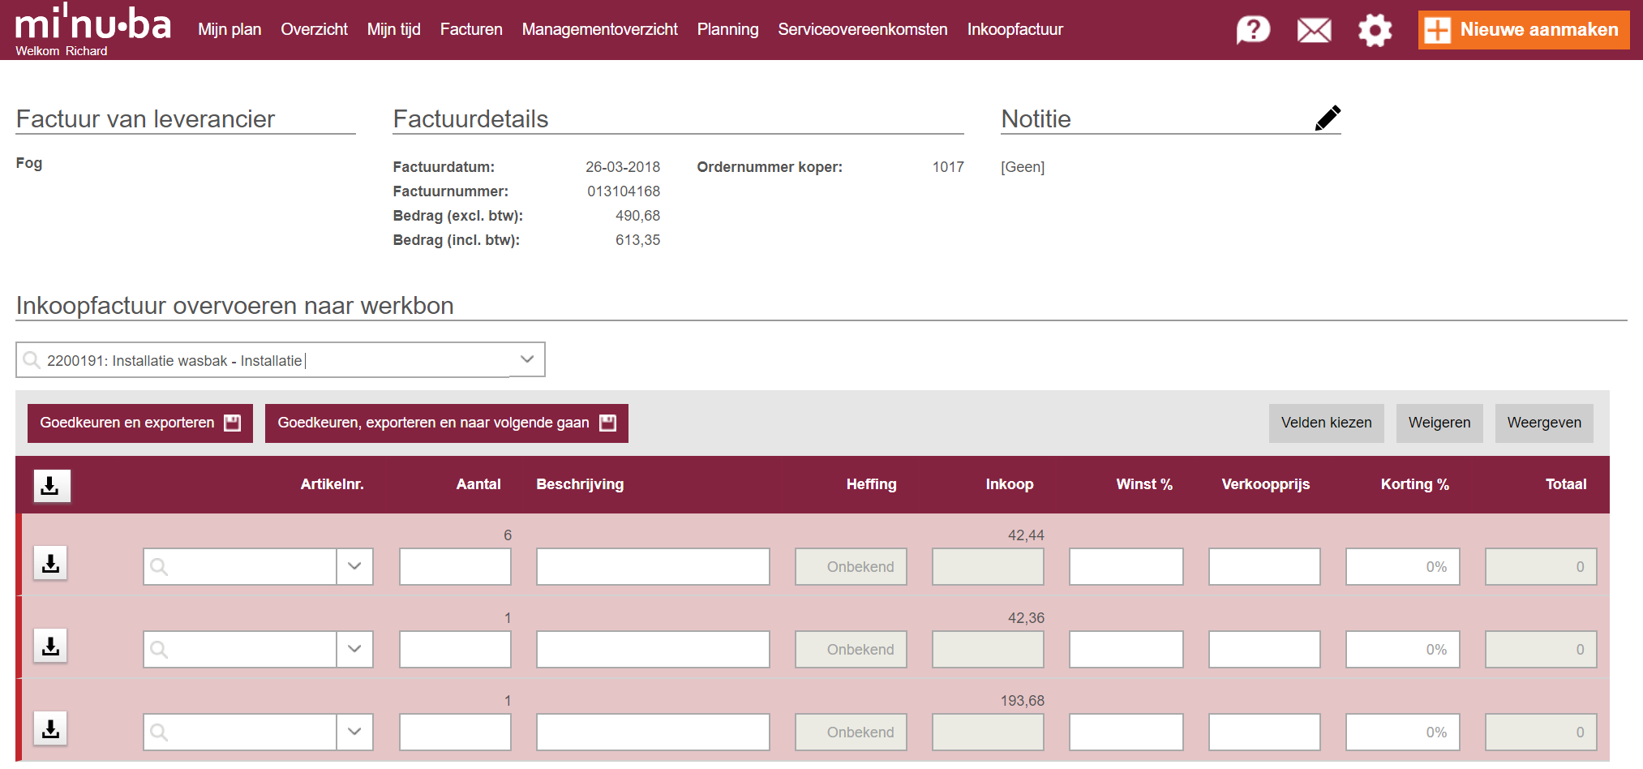This screenshot has width=1643, height=769.
Task: Click Winst % field in 42,44 row
Action: (1126, 566)
